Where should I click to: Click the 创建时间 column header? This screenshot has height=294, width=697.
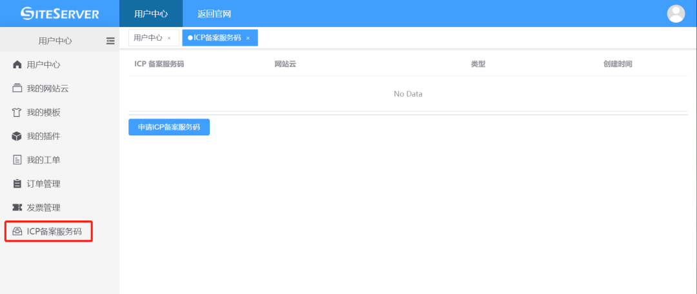pyautogui.click(x=618, y=64)
